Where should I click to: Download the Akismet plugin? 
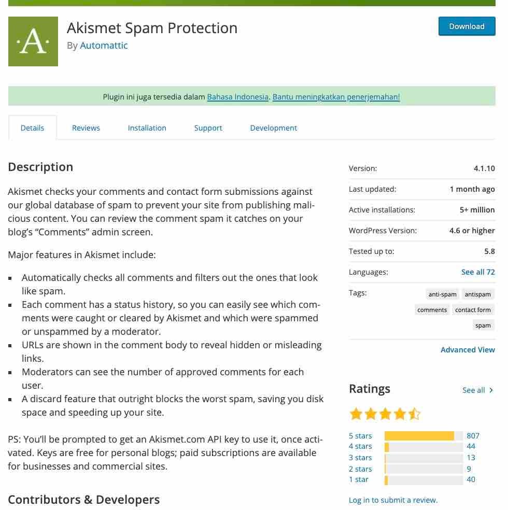tap(466, 26)
